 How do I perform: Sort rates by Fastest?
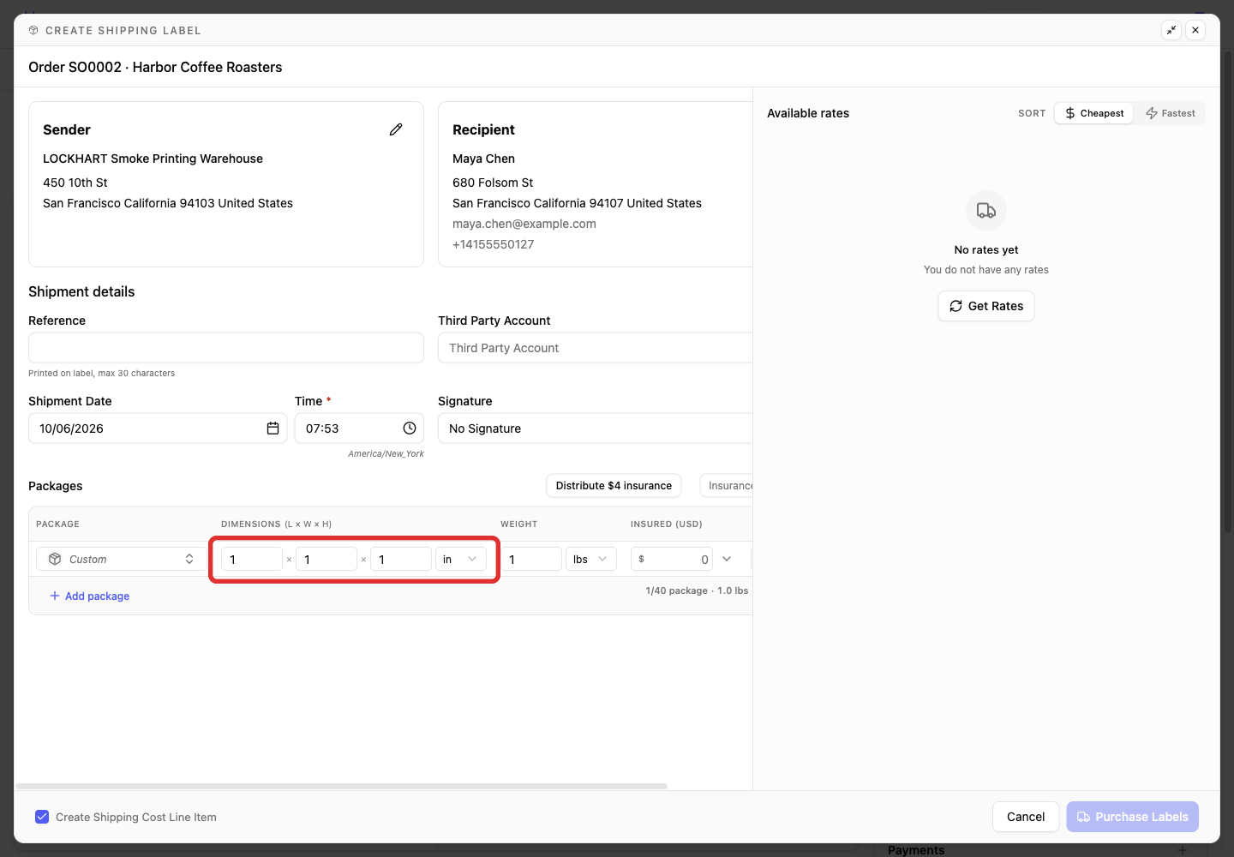(x=1171, y=113)
